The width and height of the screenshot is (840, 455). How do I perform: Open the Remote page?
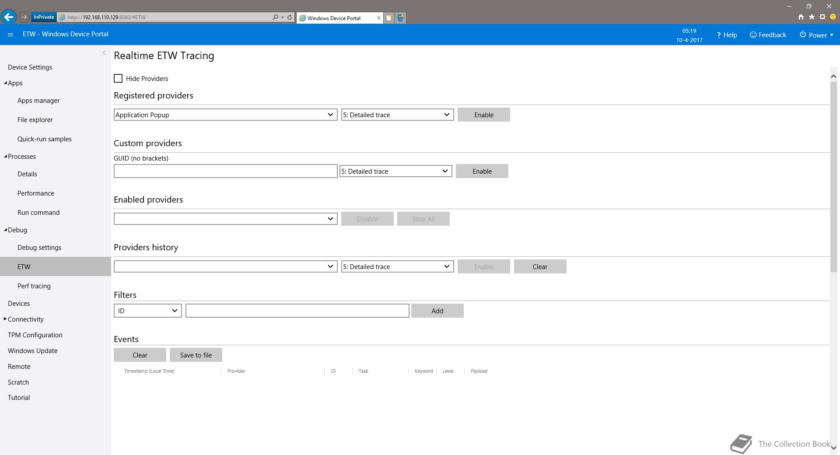pyautogui.click(x=19, y=366)
